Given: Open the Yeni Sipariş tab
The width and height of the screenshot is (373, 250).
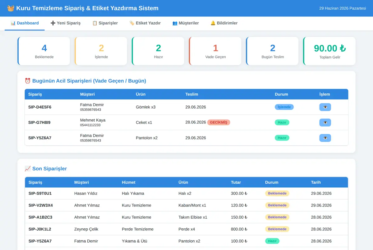Looking at the screenshot, I should pos(66,23).
